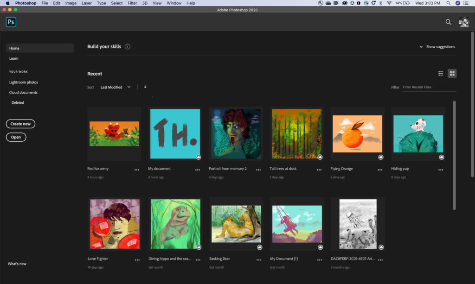Screen dimensions: 475x284
Task: Click cloud badge on Hiding pup thumbnail
Action: 441,157
